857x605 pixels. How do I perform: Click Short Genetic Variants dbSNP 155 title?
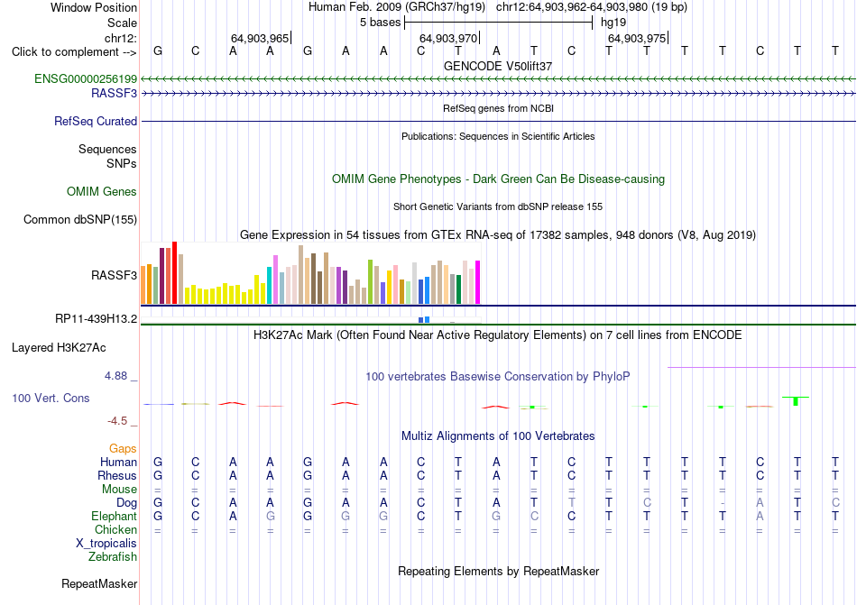[498, 207]
